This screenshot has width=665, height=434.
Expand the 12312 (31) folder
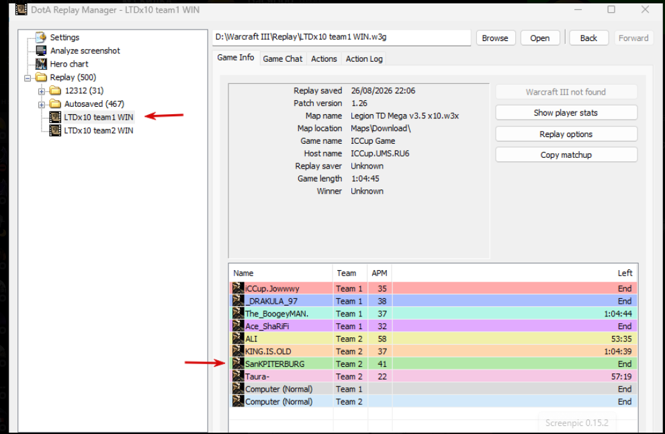41,91
